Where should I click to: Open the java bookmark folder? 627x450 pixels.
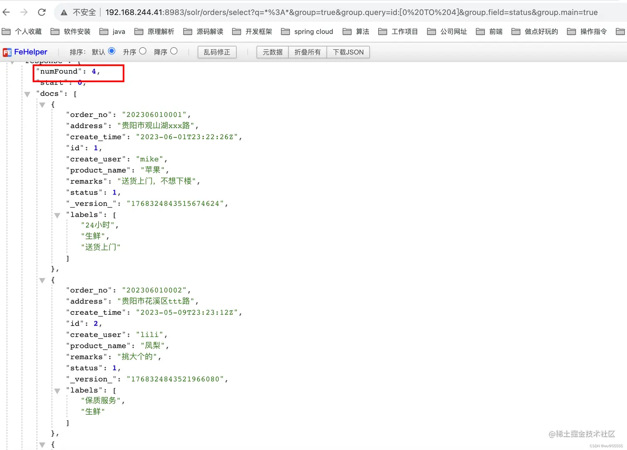112,32
